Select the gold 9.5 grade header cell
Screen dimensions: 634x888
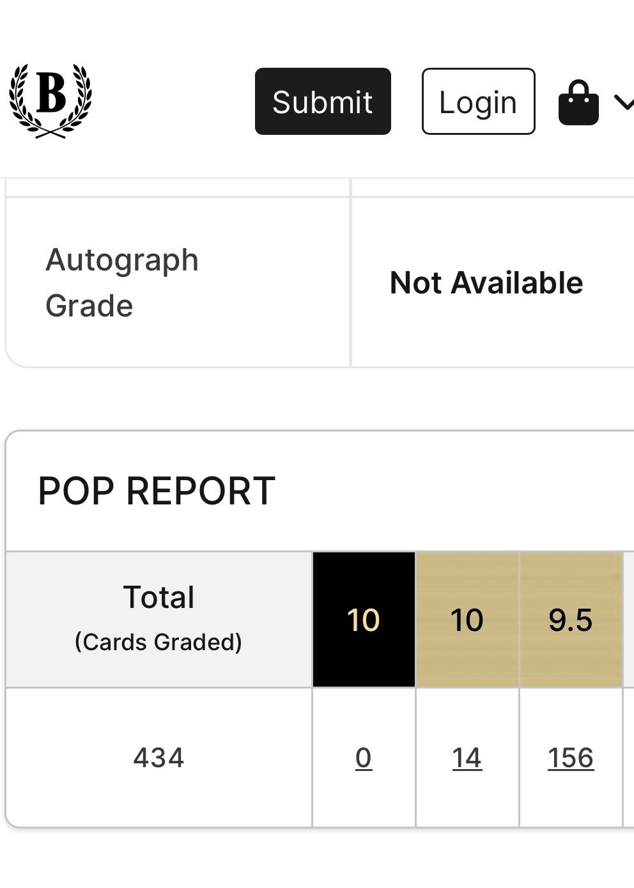(571, 619)
